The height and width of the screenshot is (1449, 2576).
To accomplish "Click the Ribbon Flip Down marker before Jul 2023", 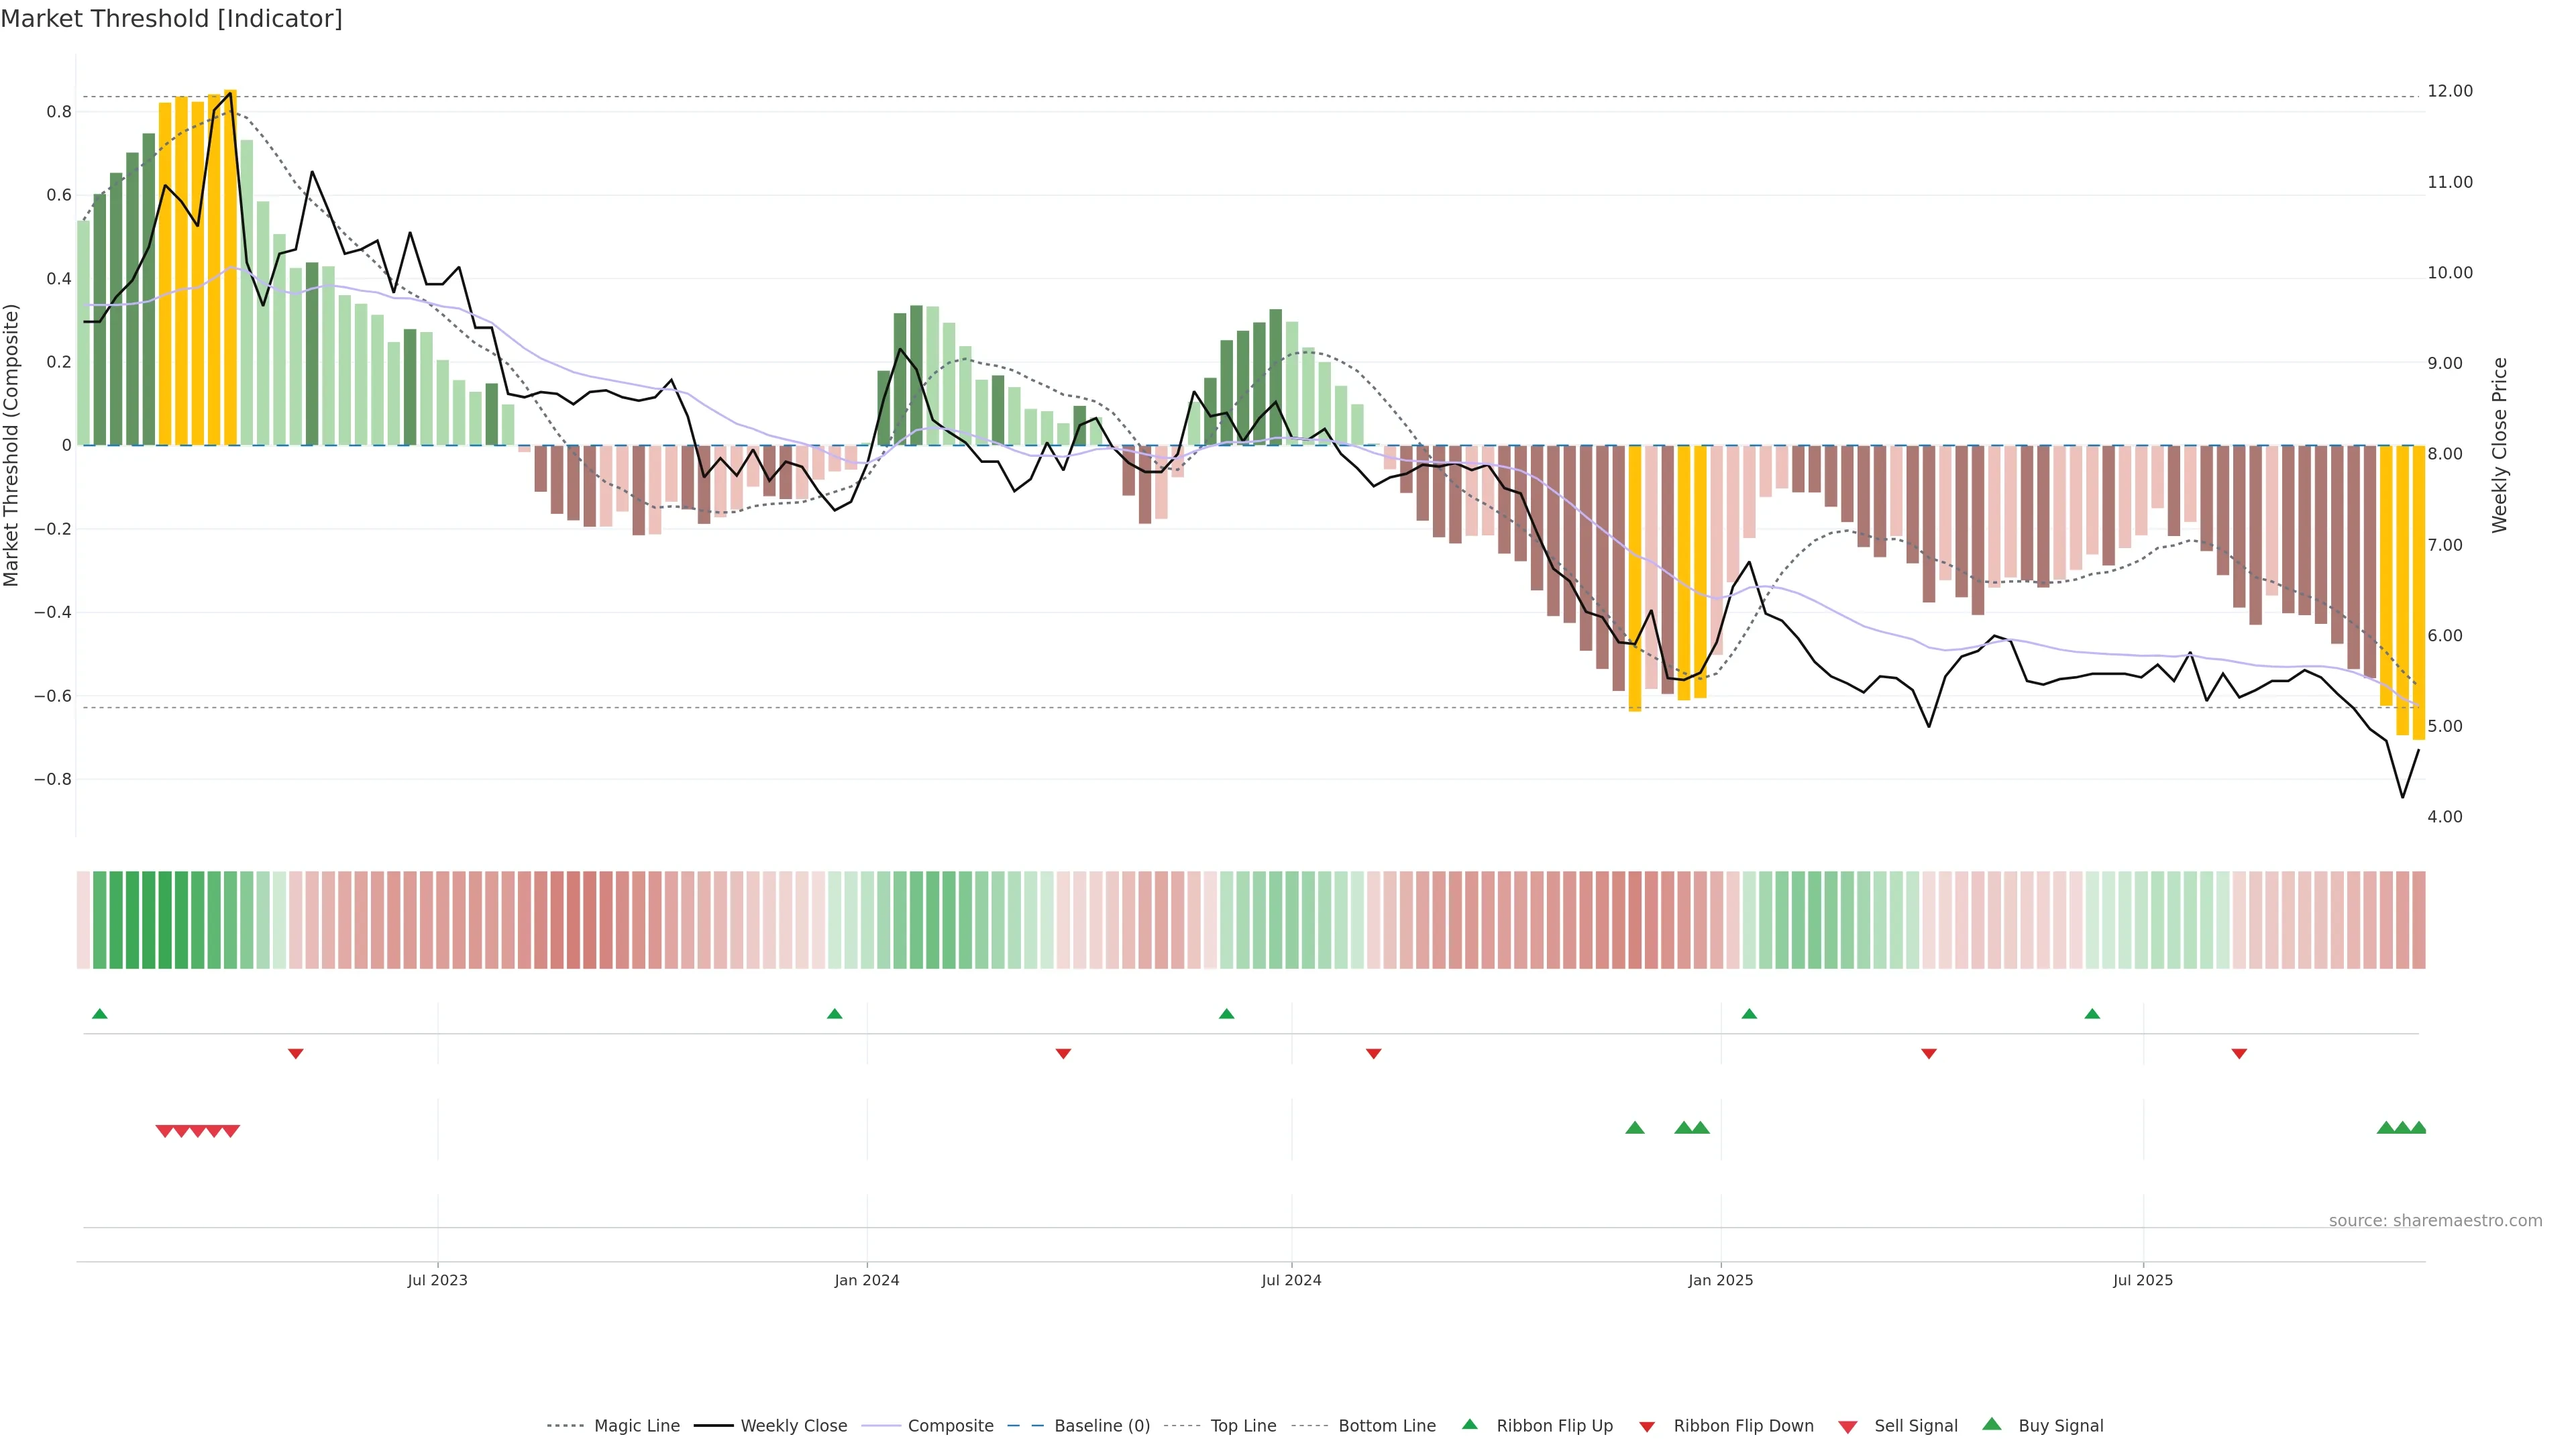I will tap(296, 1054).
